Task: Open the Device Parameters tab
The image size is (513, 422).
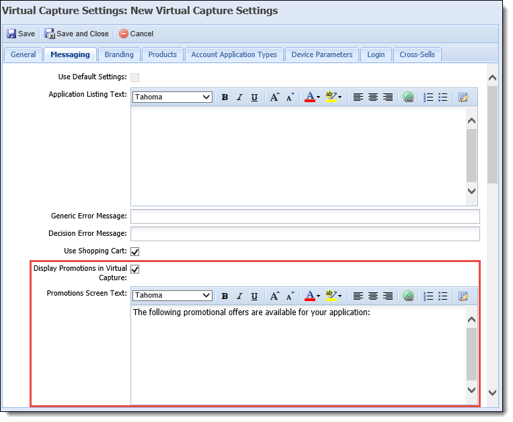Action: 322,54
